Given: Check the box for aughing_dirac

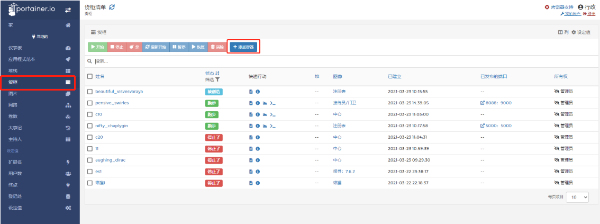Looking at the screenshot, I should tap(90, 160).
